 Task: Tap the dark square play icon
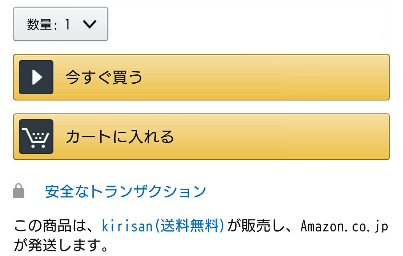coord(36,77)
